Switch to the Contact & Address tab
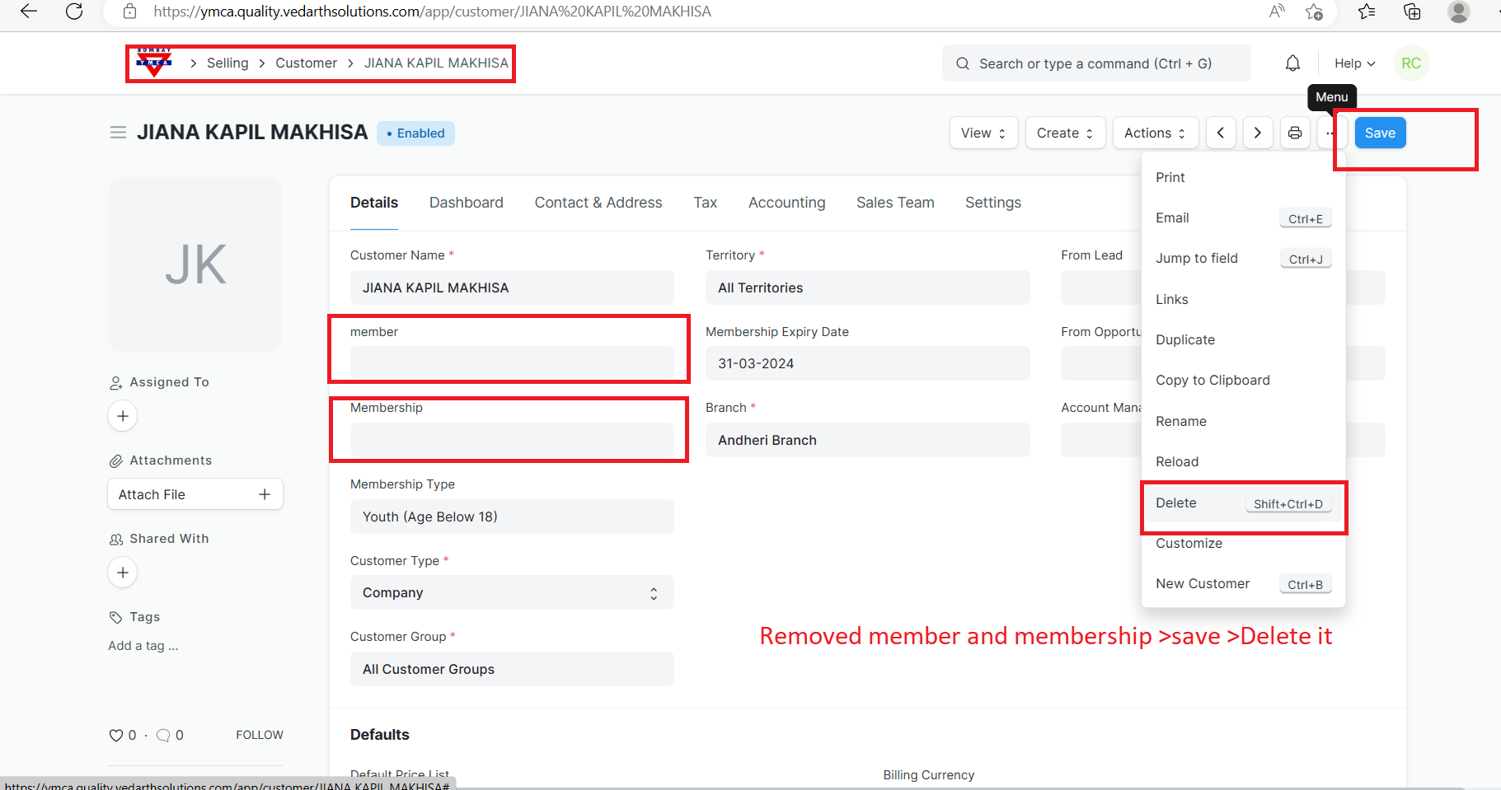The image size is (1501, 790). coord(598,203)
